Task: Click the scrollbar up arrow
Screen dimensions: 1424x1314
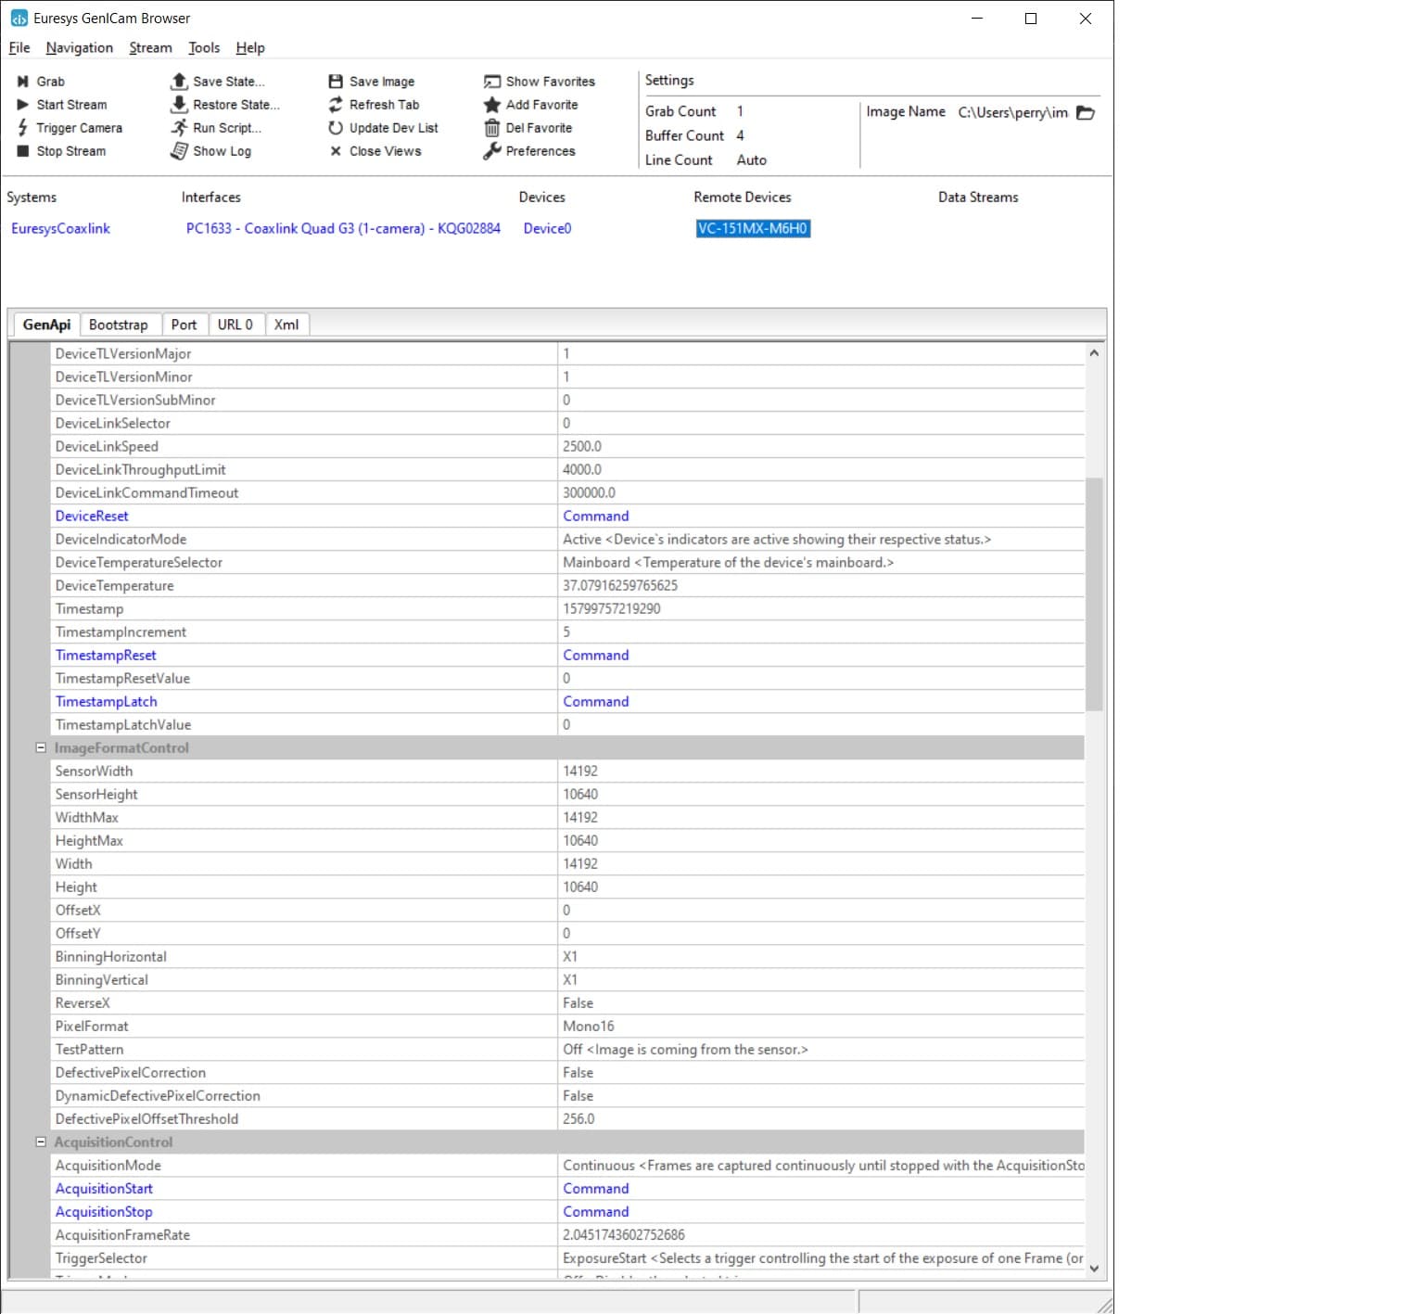Action: [1094, 352]
